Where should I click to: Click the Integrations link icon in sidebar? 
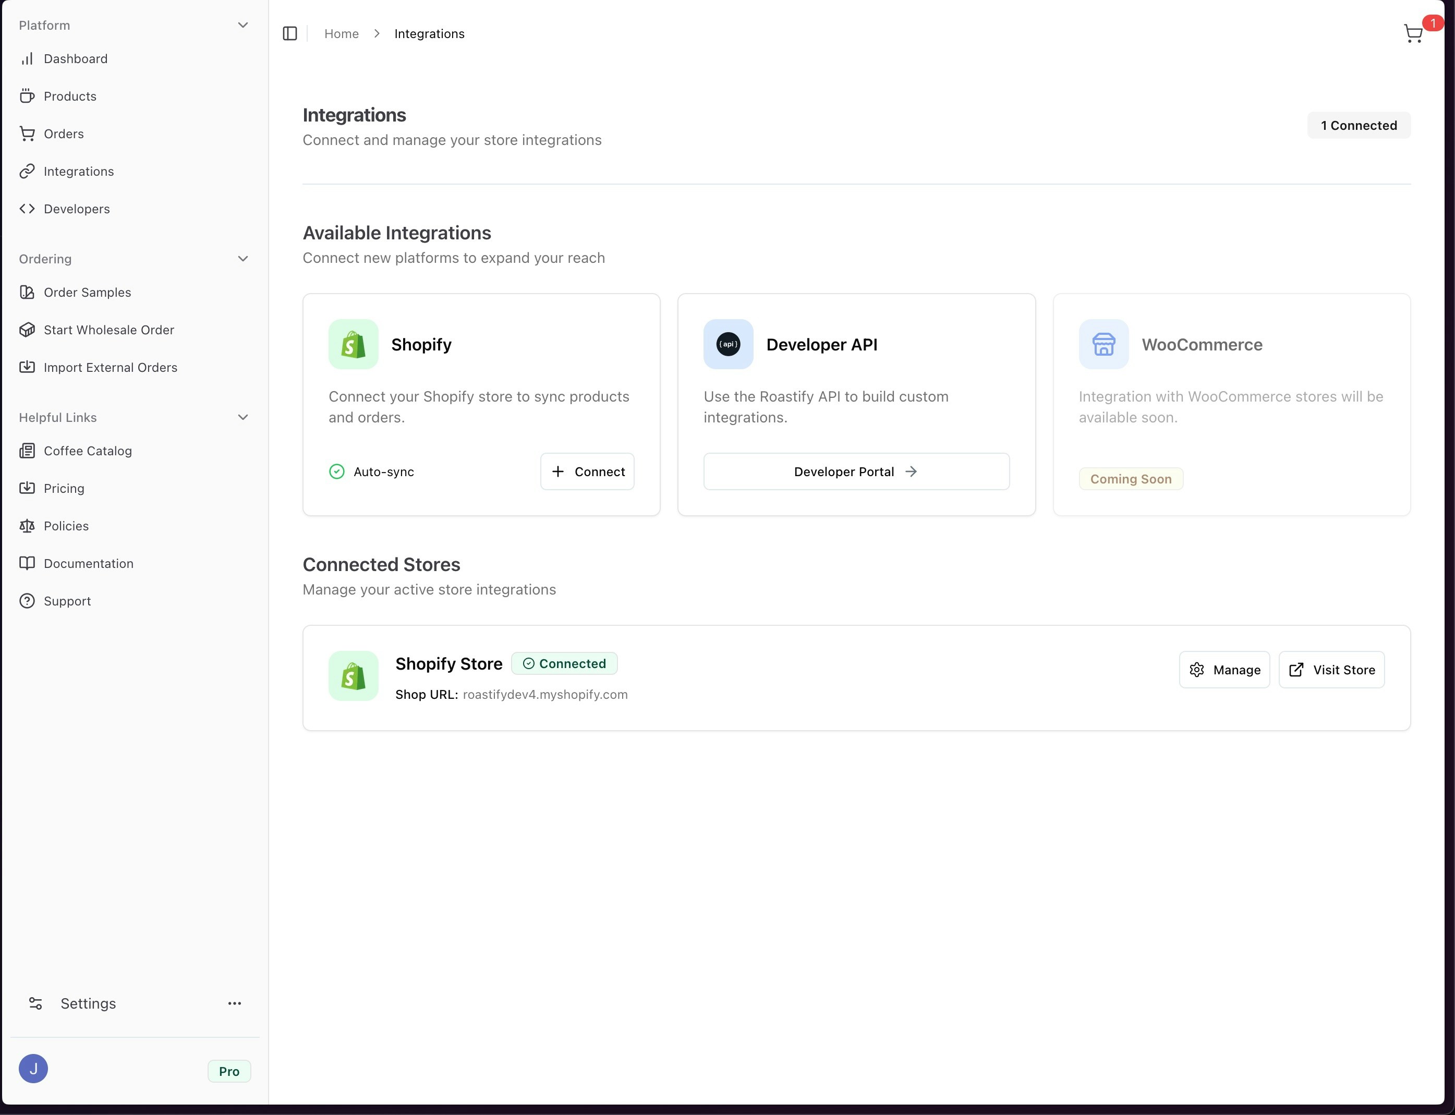[27, 171]
